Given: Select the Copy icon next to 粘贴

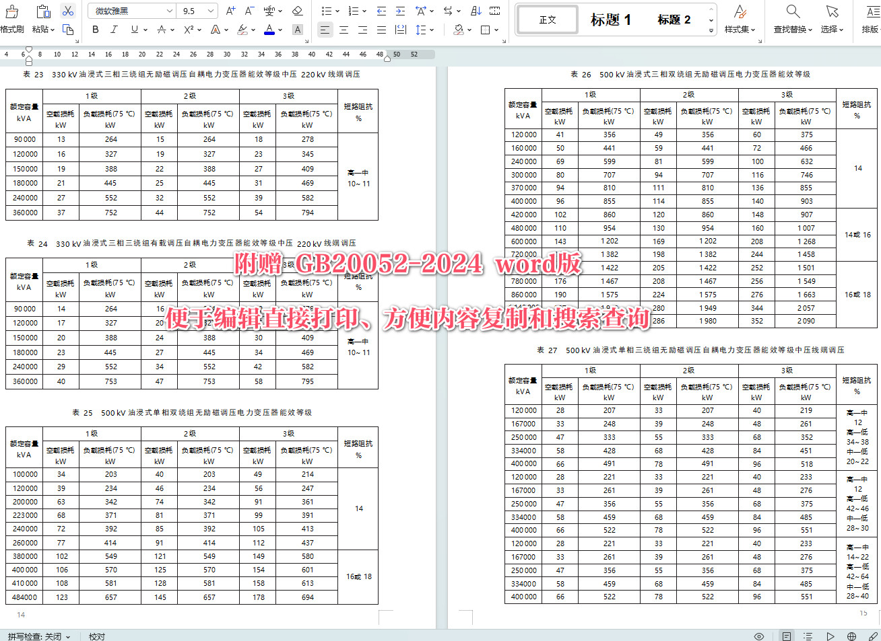Looking at the screenshot, I should pyautogui.click(x=69, y=31).
